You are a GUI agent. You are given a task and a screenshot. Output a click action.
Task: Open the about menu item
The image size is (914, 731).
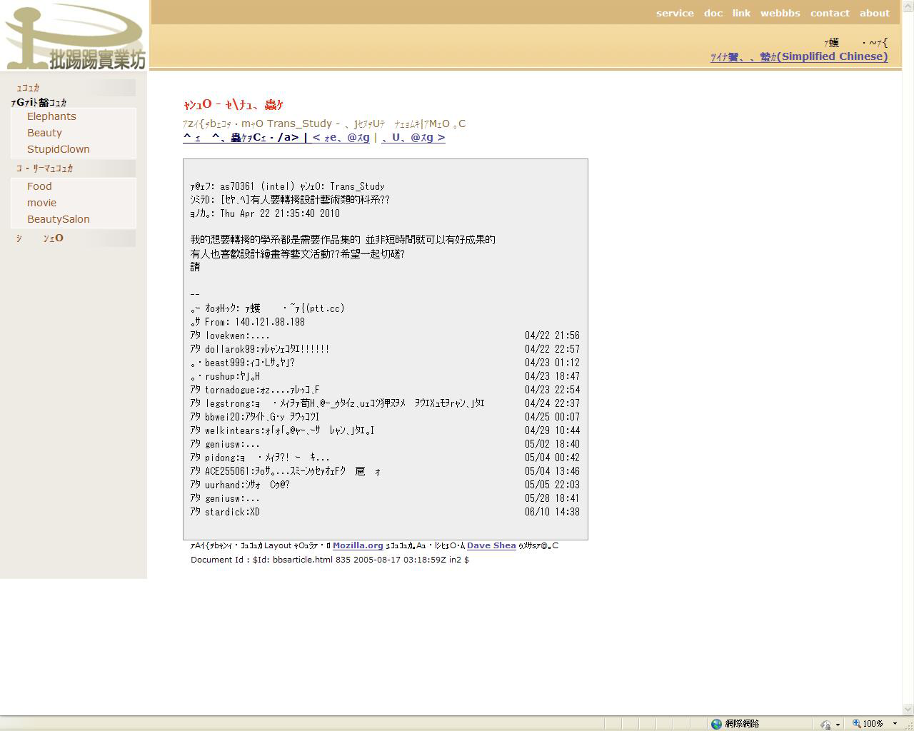875,13
